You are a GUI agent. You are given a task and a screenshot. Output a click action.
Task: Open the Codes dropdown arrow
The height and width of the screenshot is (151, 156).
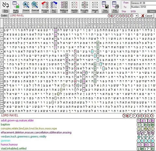pos(136,16)
